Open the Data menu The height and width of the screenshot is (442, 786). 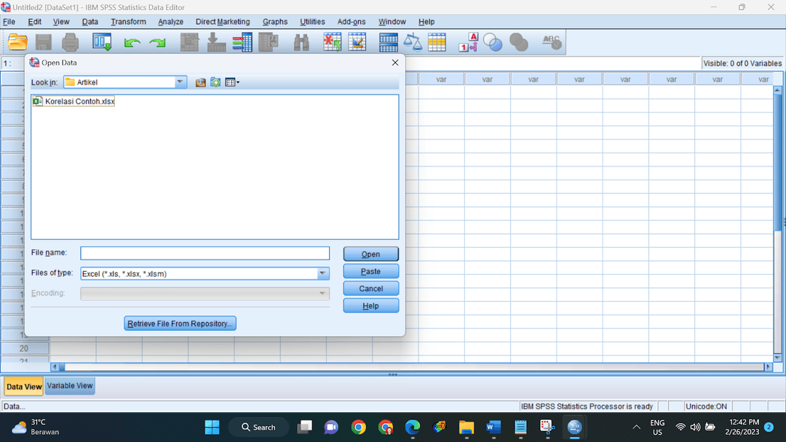point(90,22)
